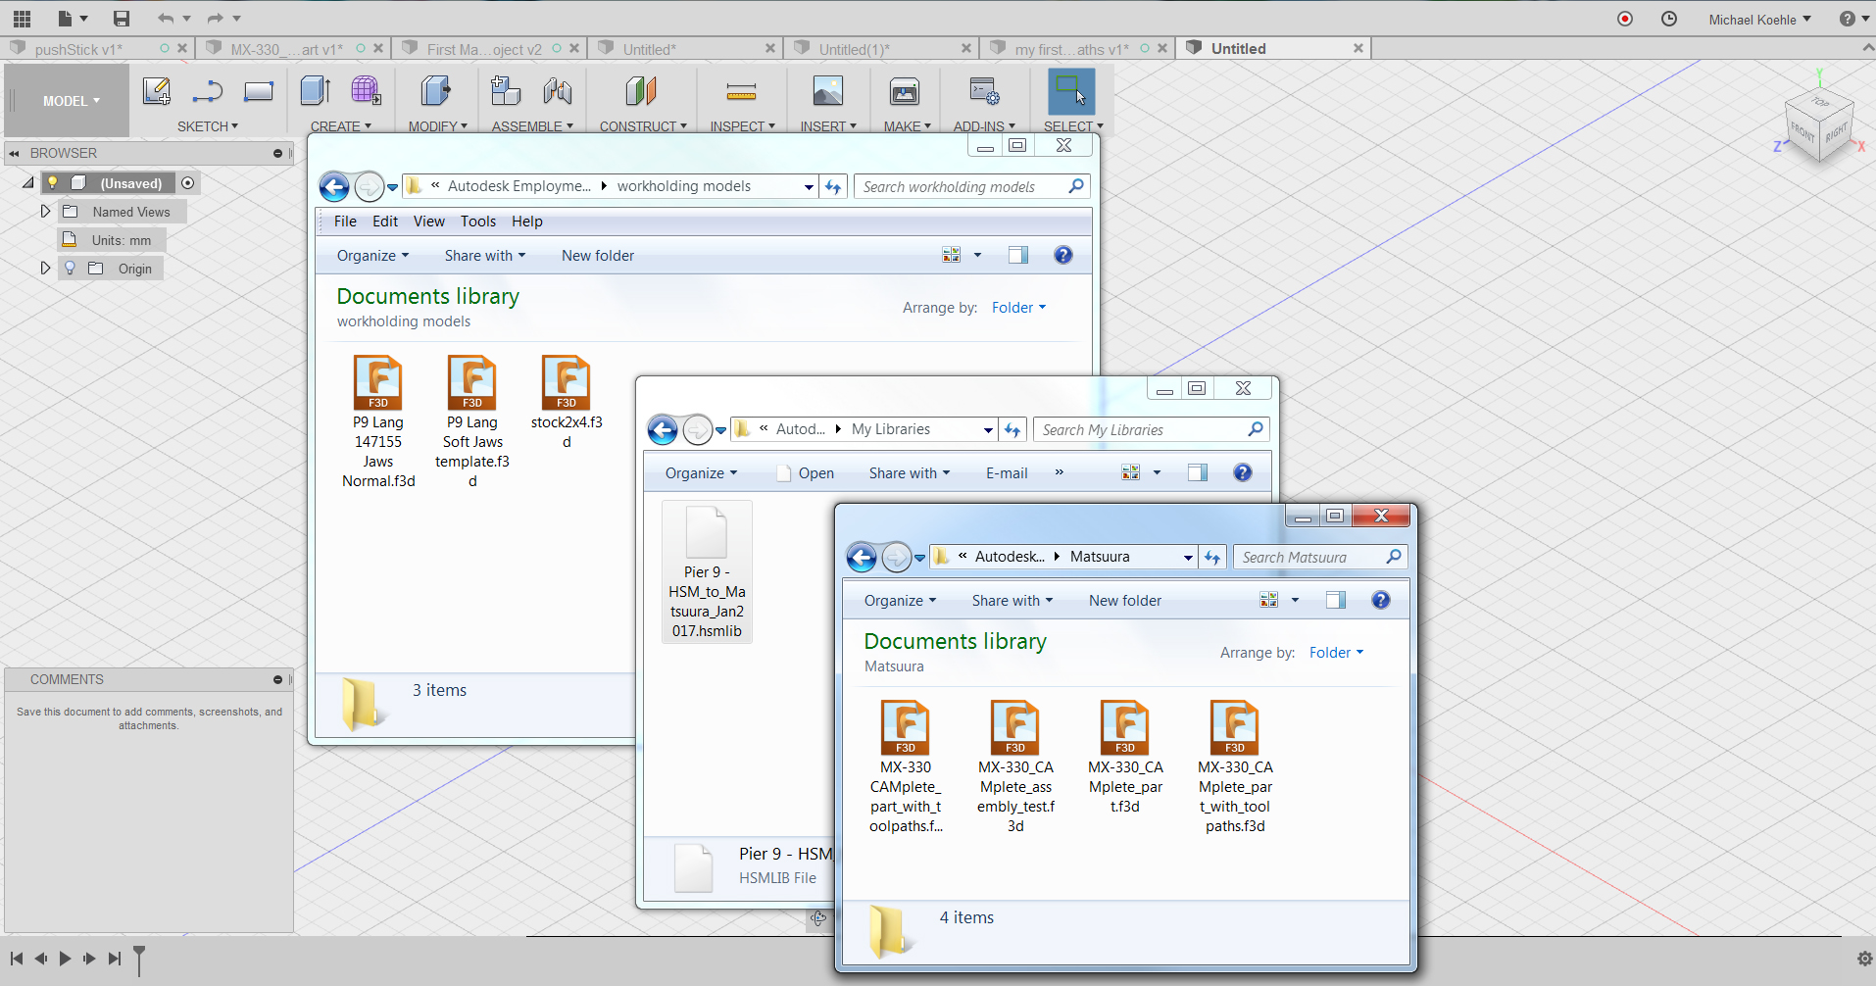
Task: Click the INSERT image icon
Action: [828, 91]
